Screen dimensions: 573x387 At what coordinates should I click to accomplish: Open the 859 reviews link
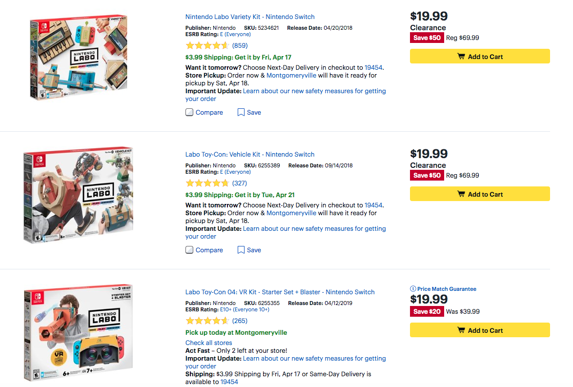(240, 46)
